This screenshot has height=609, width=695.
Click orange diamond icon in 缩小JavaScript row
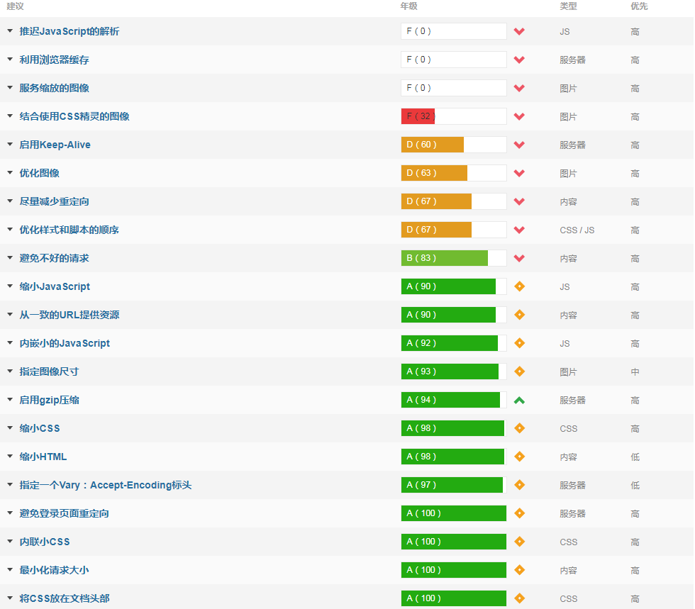[519, 286]
